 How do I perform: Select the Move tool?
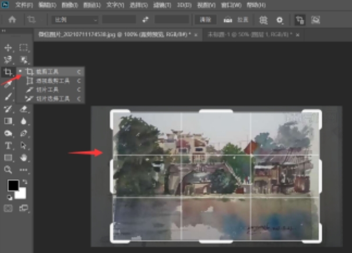click(8, 47)
